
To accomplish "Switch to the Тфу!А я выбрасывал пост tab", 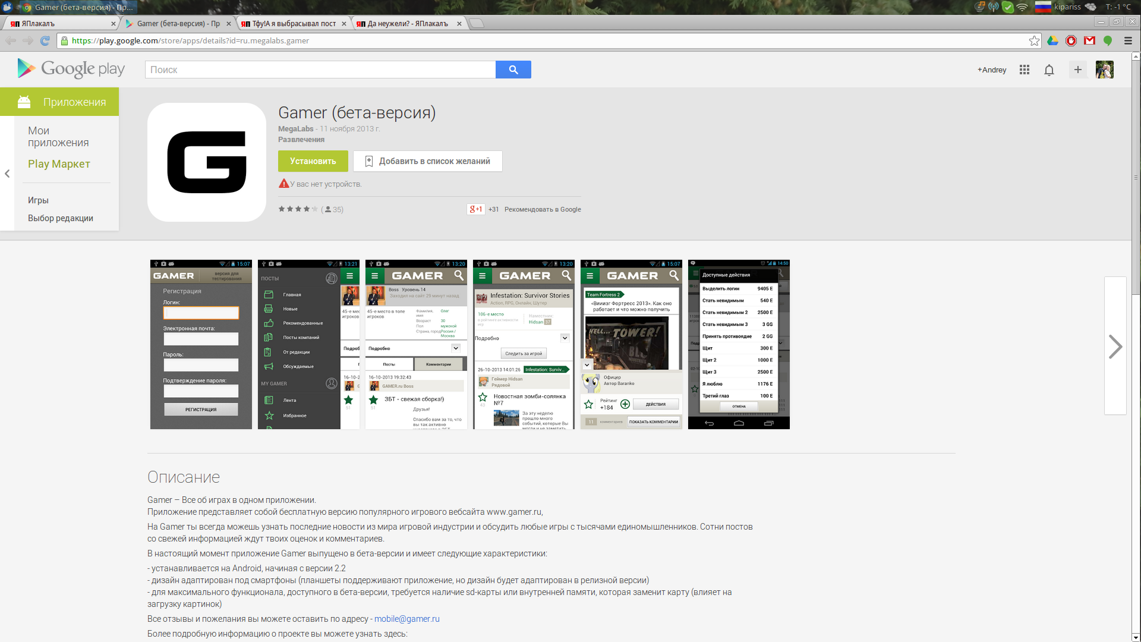I will (292, 24).
